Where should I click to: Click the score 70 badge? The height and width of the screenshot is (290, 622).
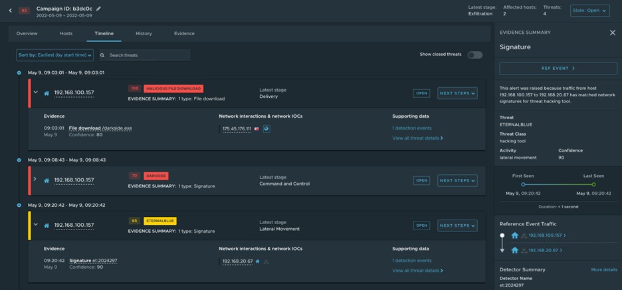134,176
